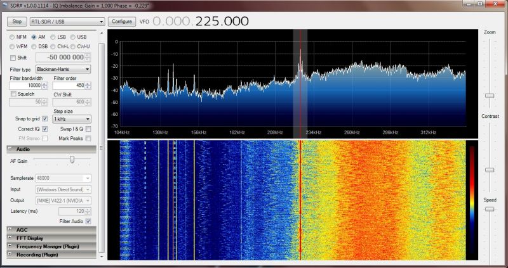Image resolution: width=508 pixels, height=268 pixels.
Task: Select CW-U demodulation mode
Action: tap(73, 46)
